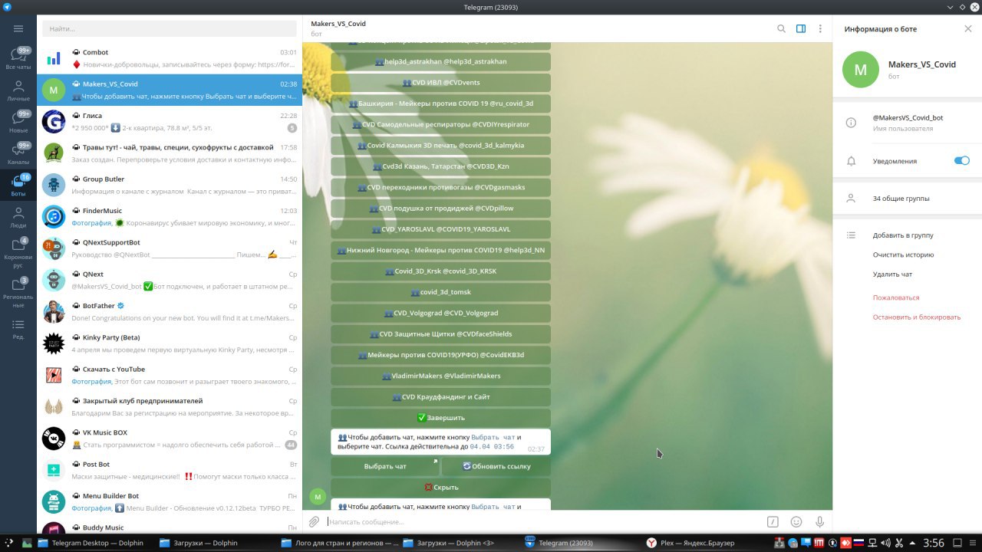Open the BotFather chat
This screenshot has width=982, height=552.
click(x=170, y=311)
